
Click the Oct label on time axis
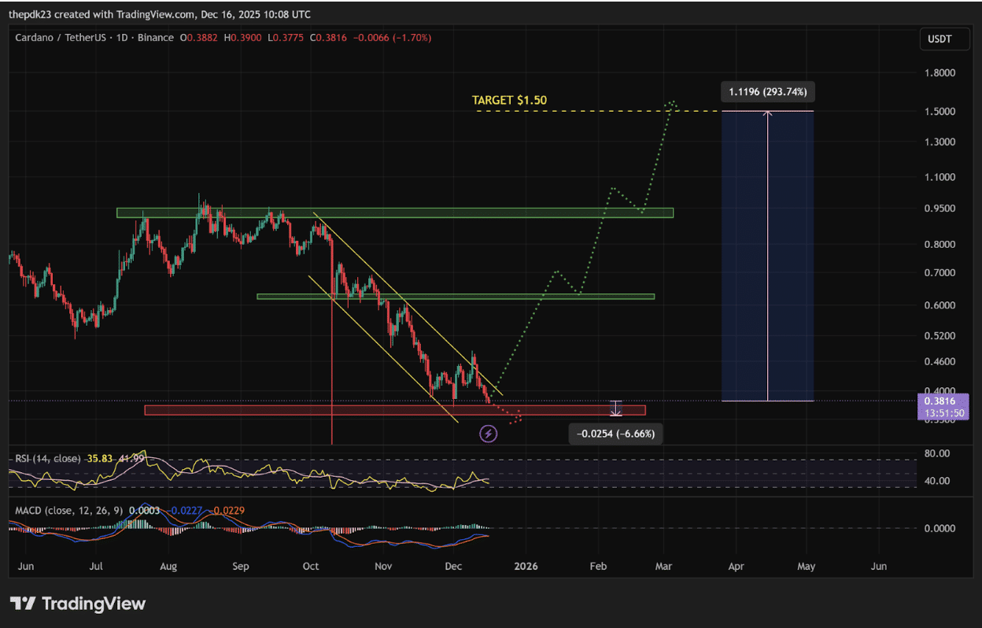[x=311, y=566]
